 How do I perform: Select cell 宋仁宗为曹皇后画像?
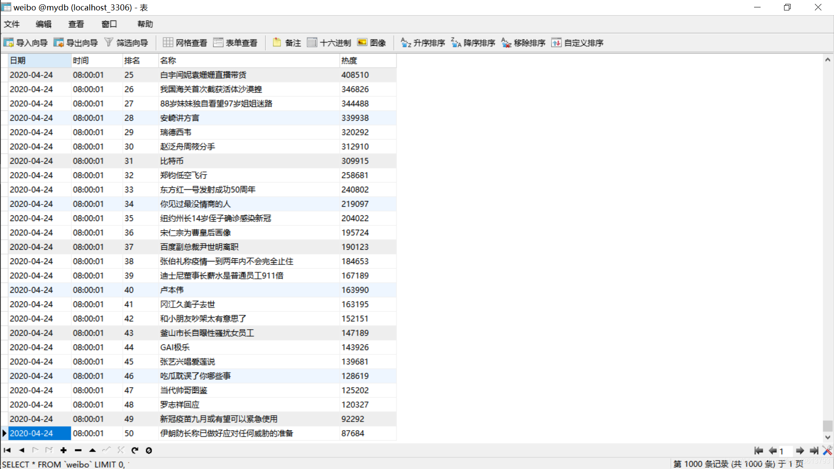pos(249,232)
